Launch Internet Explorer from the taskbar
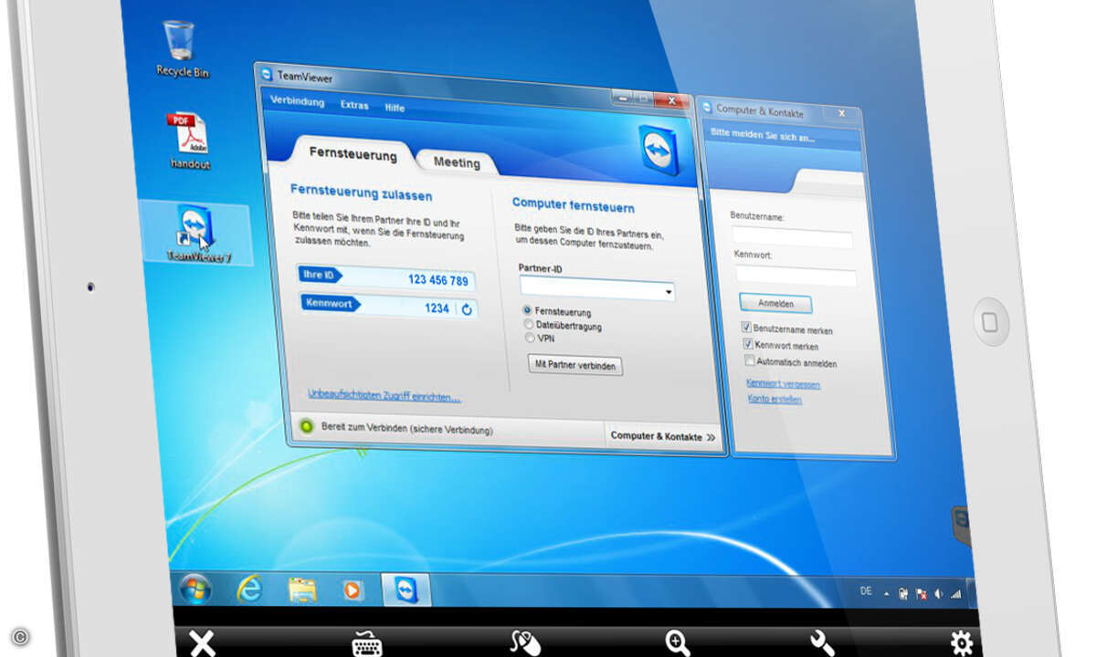 point(248,589)
